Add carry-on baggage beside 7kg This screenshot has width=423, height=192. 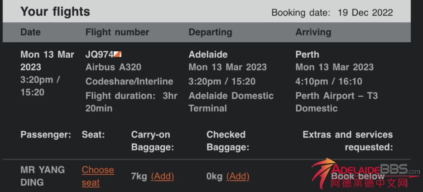pyautogui.click(x=162, y=176)
